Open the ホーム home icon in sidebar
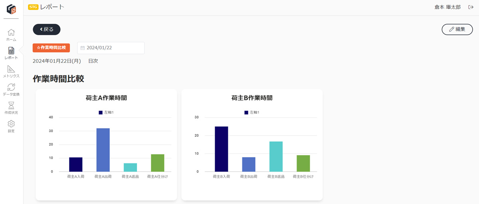 tap(11, 35)
